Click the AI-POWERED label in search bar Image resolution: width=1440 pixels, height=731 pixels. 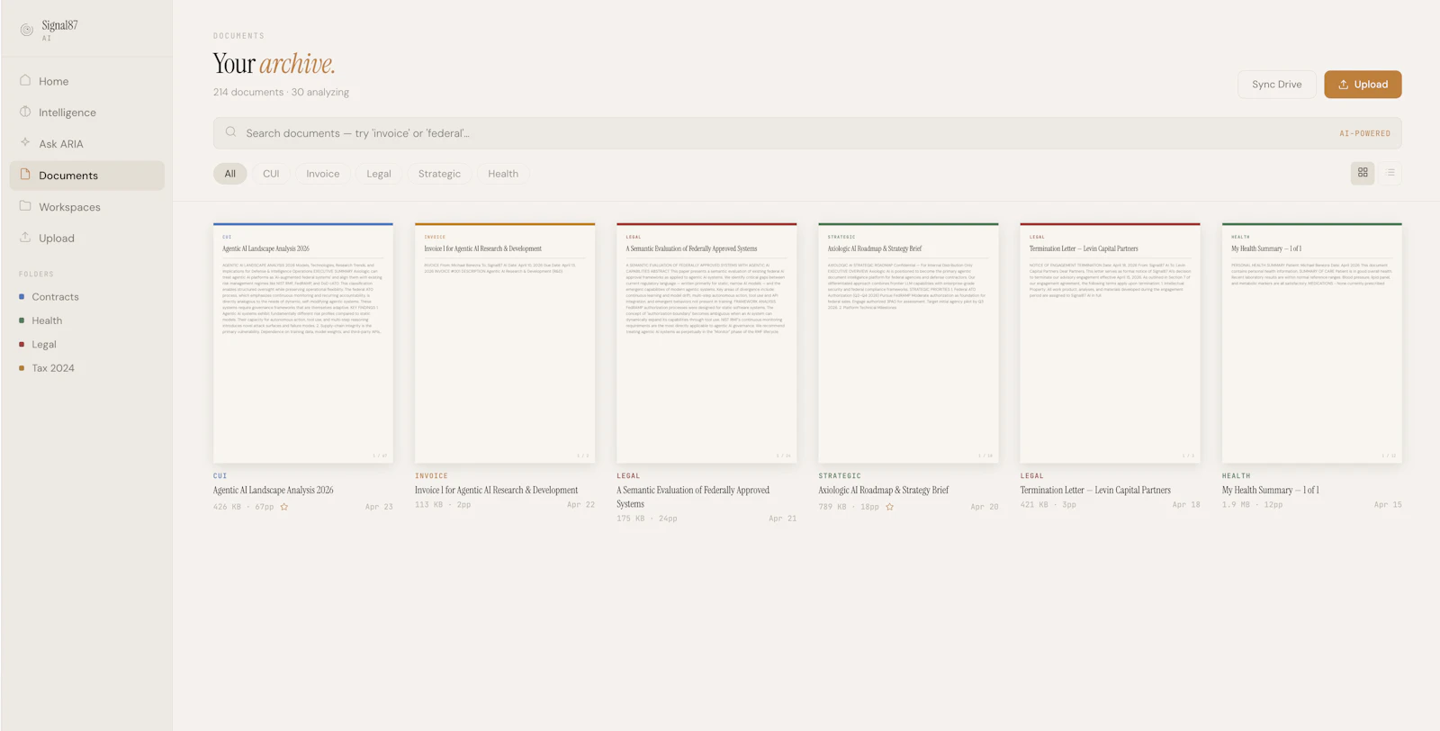1364,133
